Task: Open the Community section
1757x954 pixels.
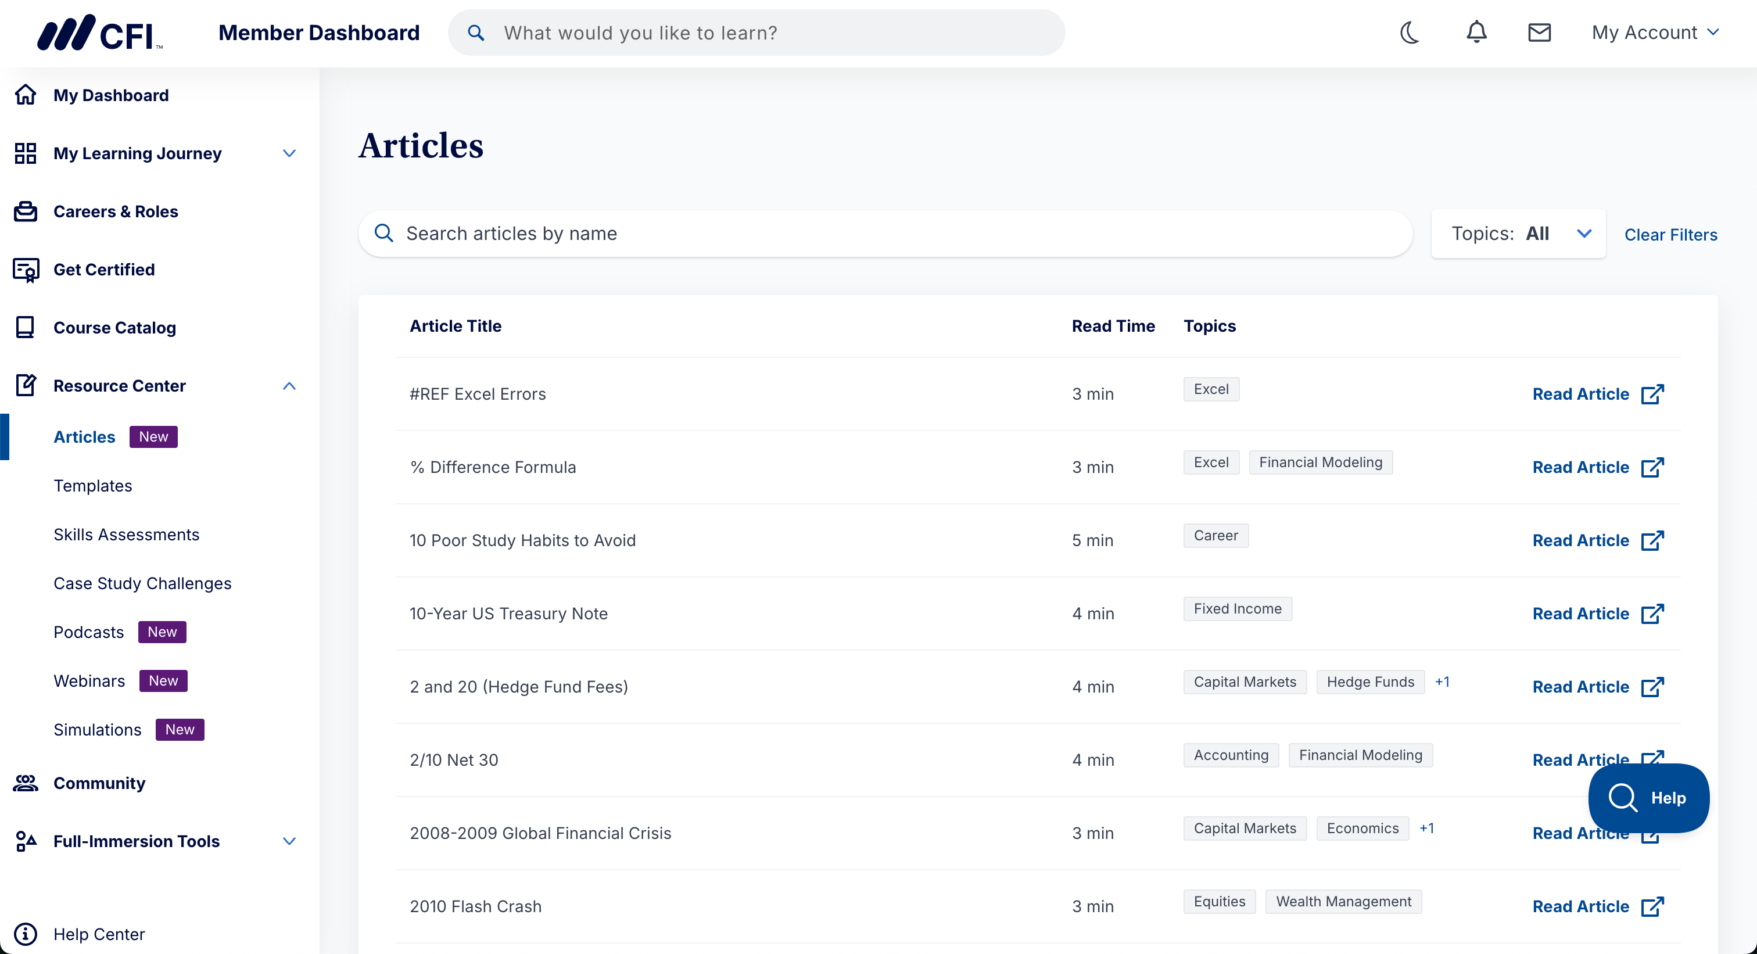Action: [x=99, y=783]
